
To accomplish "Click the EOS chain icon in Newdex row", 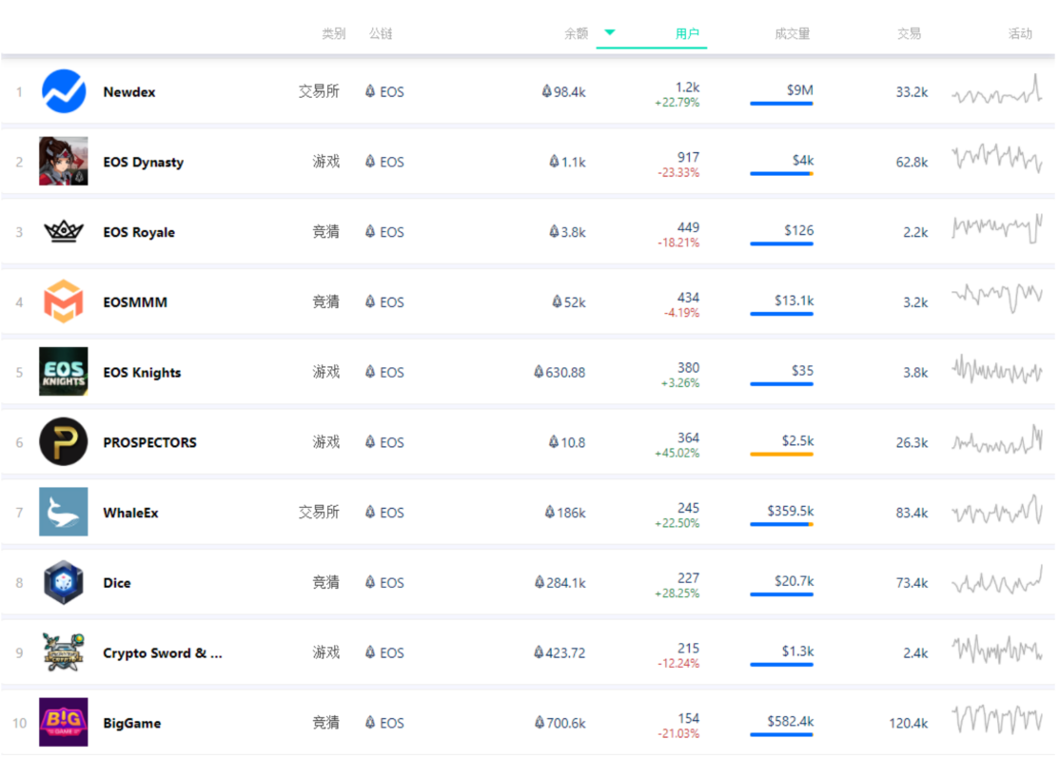I will 370,91.
